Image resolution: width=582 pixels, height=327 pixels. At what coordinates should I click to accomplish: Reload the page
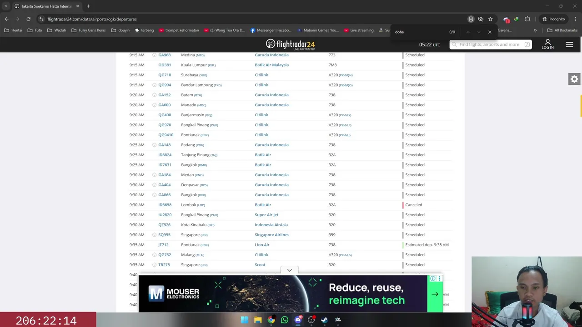coord(28,19)
